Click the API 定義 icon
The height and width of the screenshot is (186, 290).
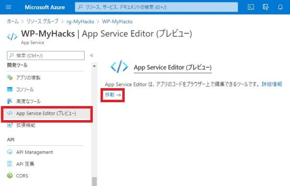(10, 164)
